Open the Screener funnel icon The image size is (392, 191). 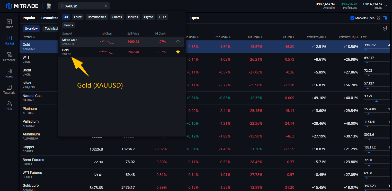tap(9, 55)
